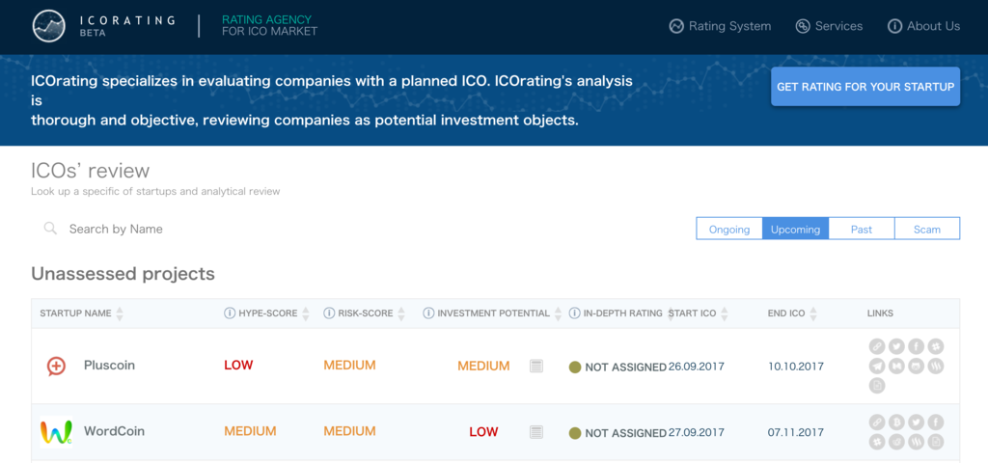
Task: Switch to the Ongoing ICOs tab
Action: [x=729, y=230]
